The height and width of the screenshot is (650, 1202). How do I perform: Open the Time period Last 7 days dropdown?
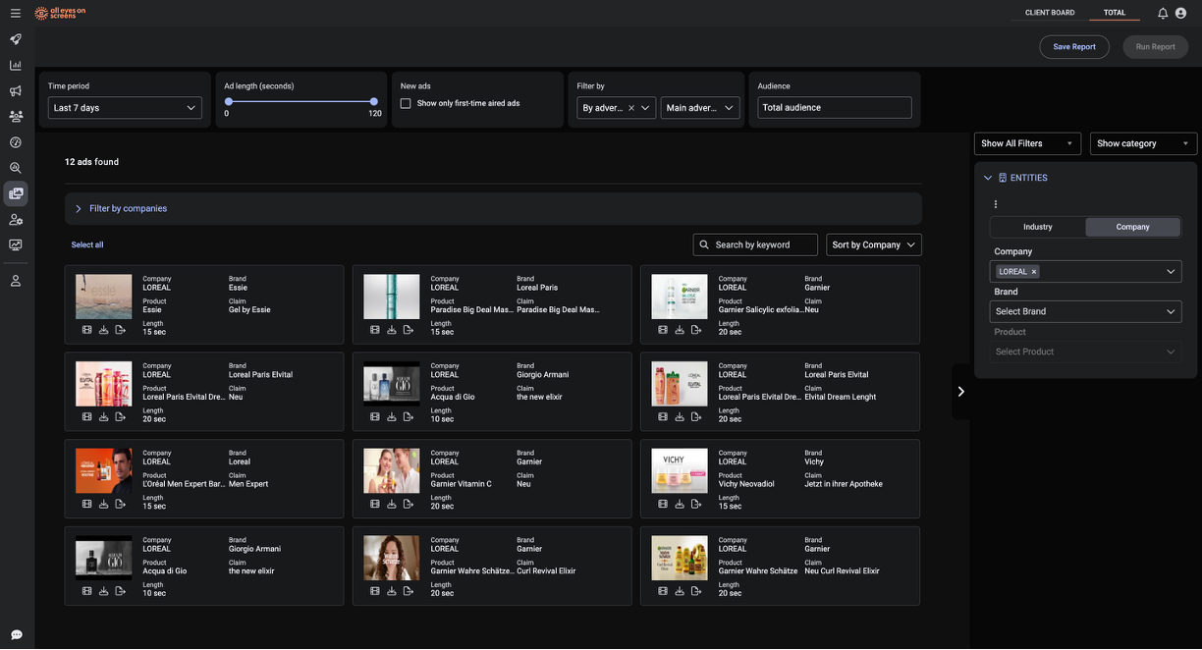click(x=125, y=108)
